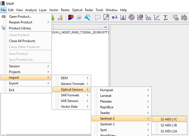Choose S2-MSI L1B import

pos(169,125)
